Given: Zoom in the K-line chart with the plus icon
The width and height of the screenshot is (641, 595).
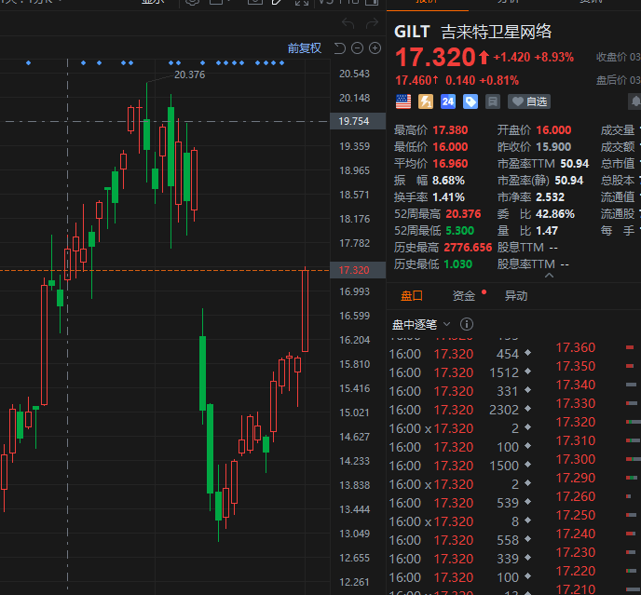Looking at the screenshot, I should pos(375,48).
